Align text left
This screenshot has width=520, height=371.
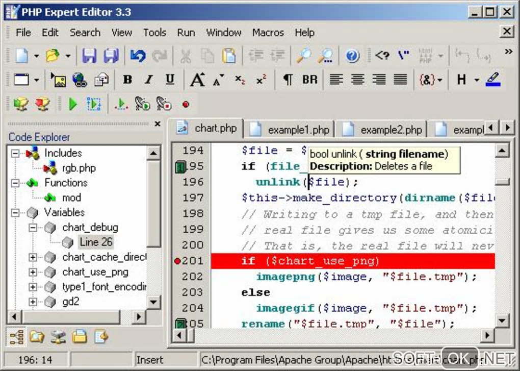336,80
